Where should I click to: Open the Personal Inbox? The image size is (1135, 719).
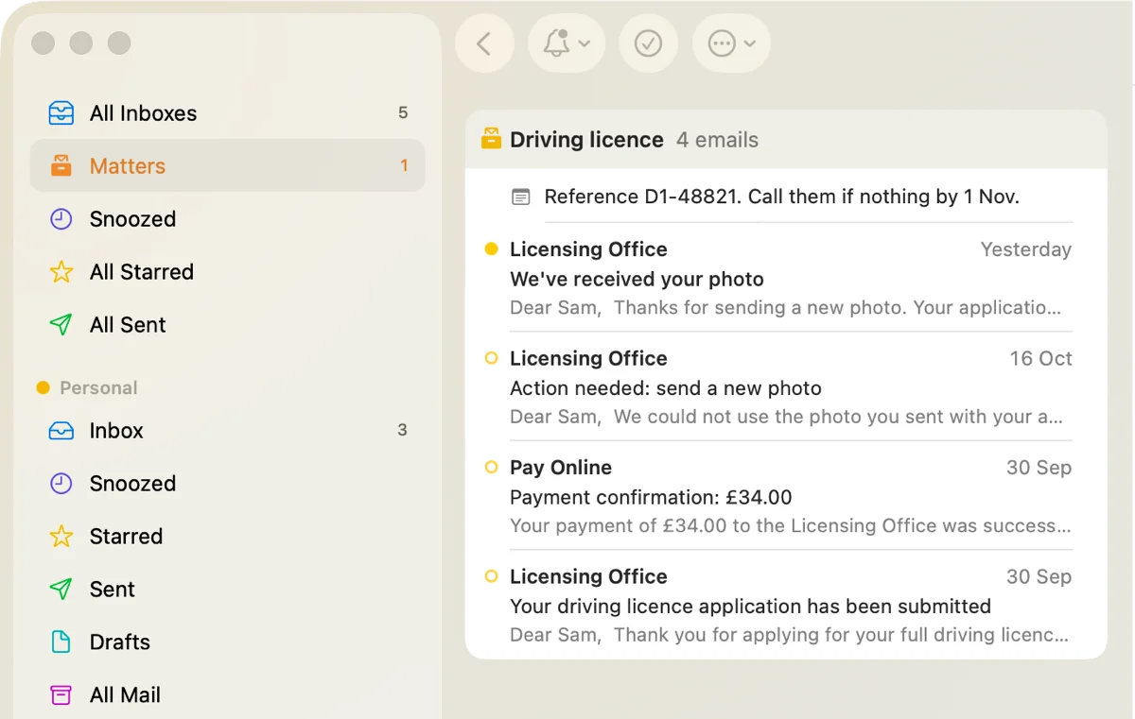pyautogui.click(x=228, y=431)
